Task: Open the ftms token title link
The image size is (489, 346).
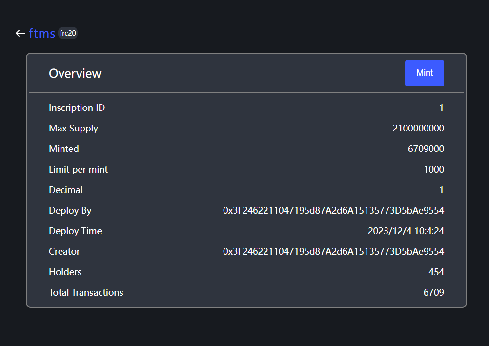Action: [42, 33]
